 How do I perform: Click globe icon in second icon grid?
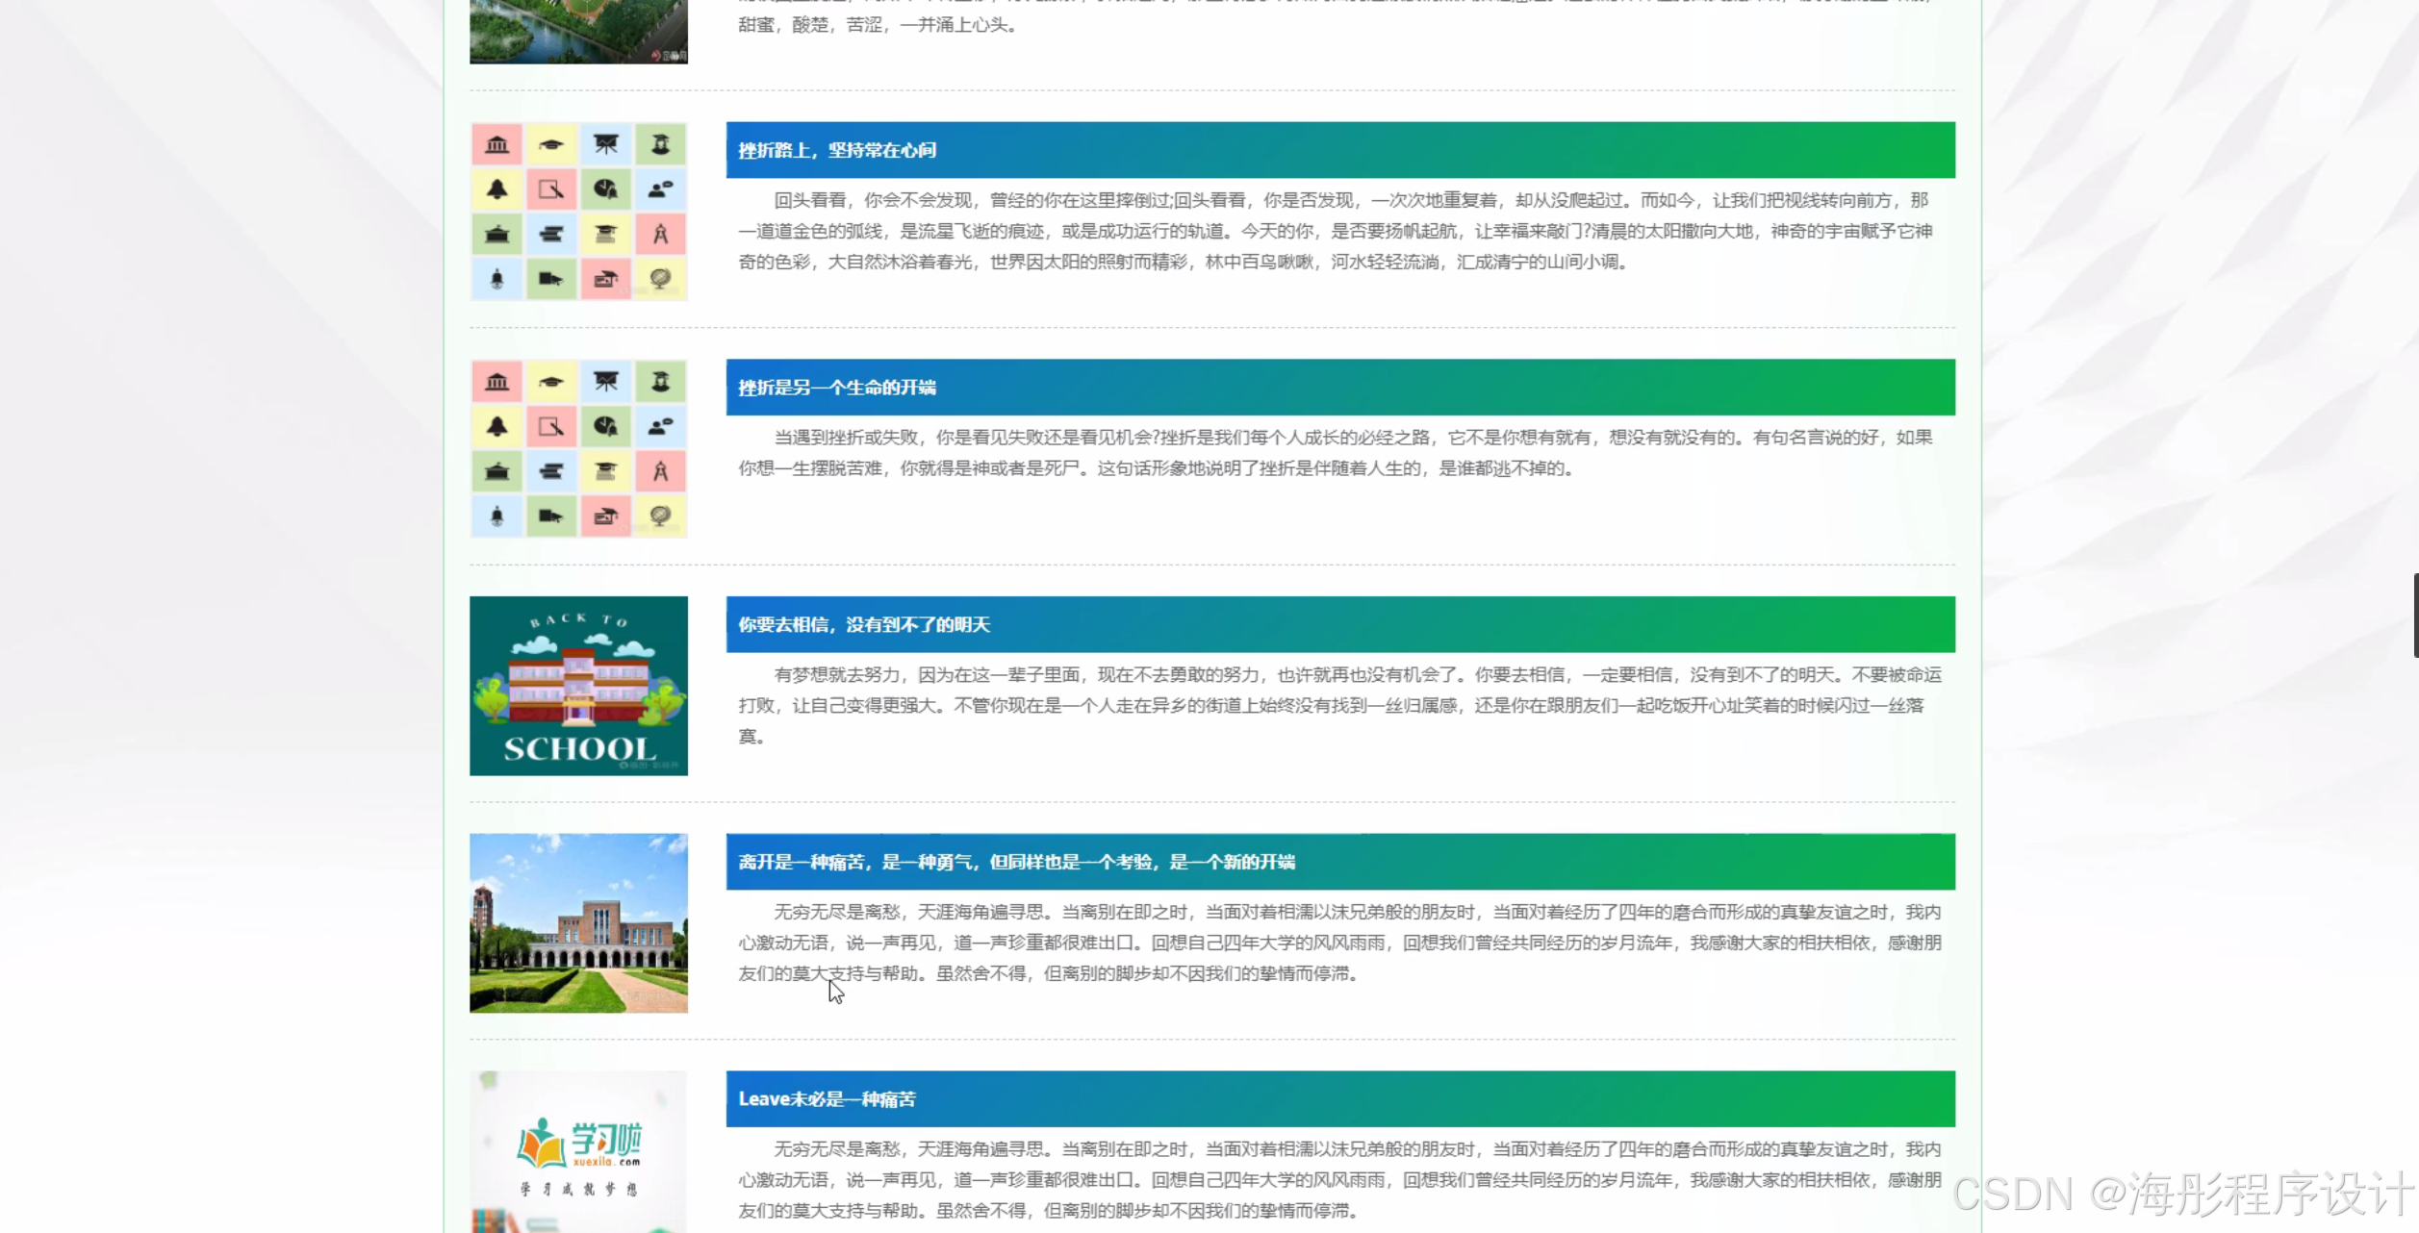(x=660, y=516)
